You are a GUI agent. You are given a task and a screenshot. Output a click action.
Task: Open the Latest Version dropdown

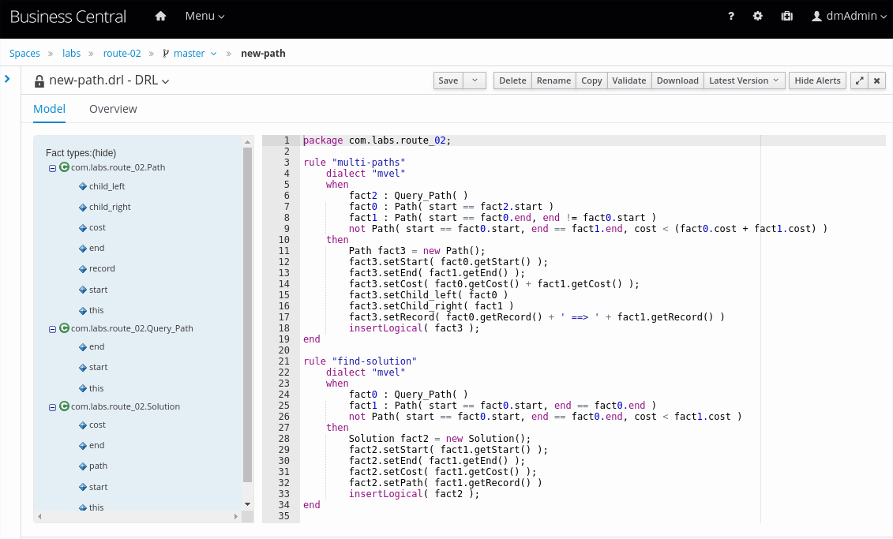(744, 80)
